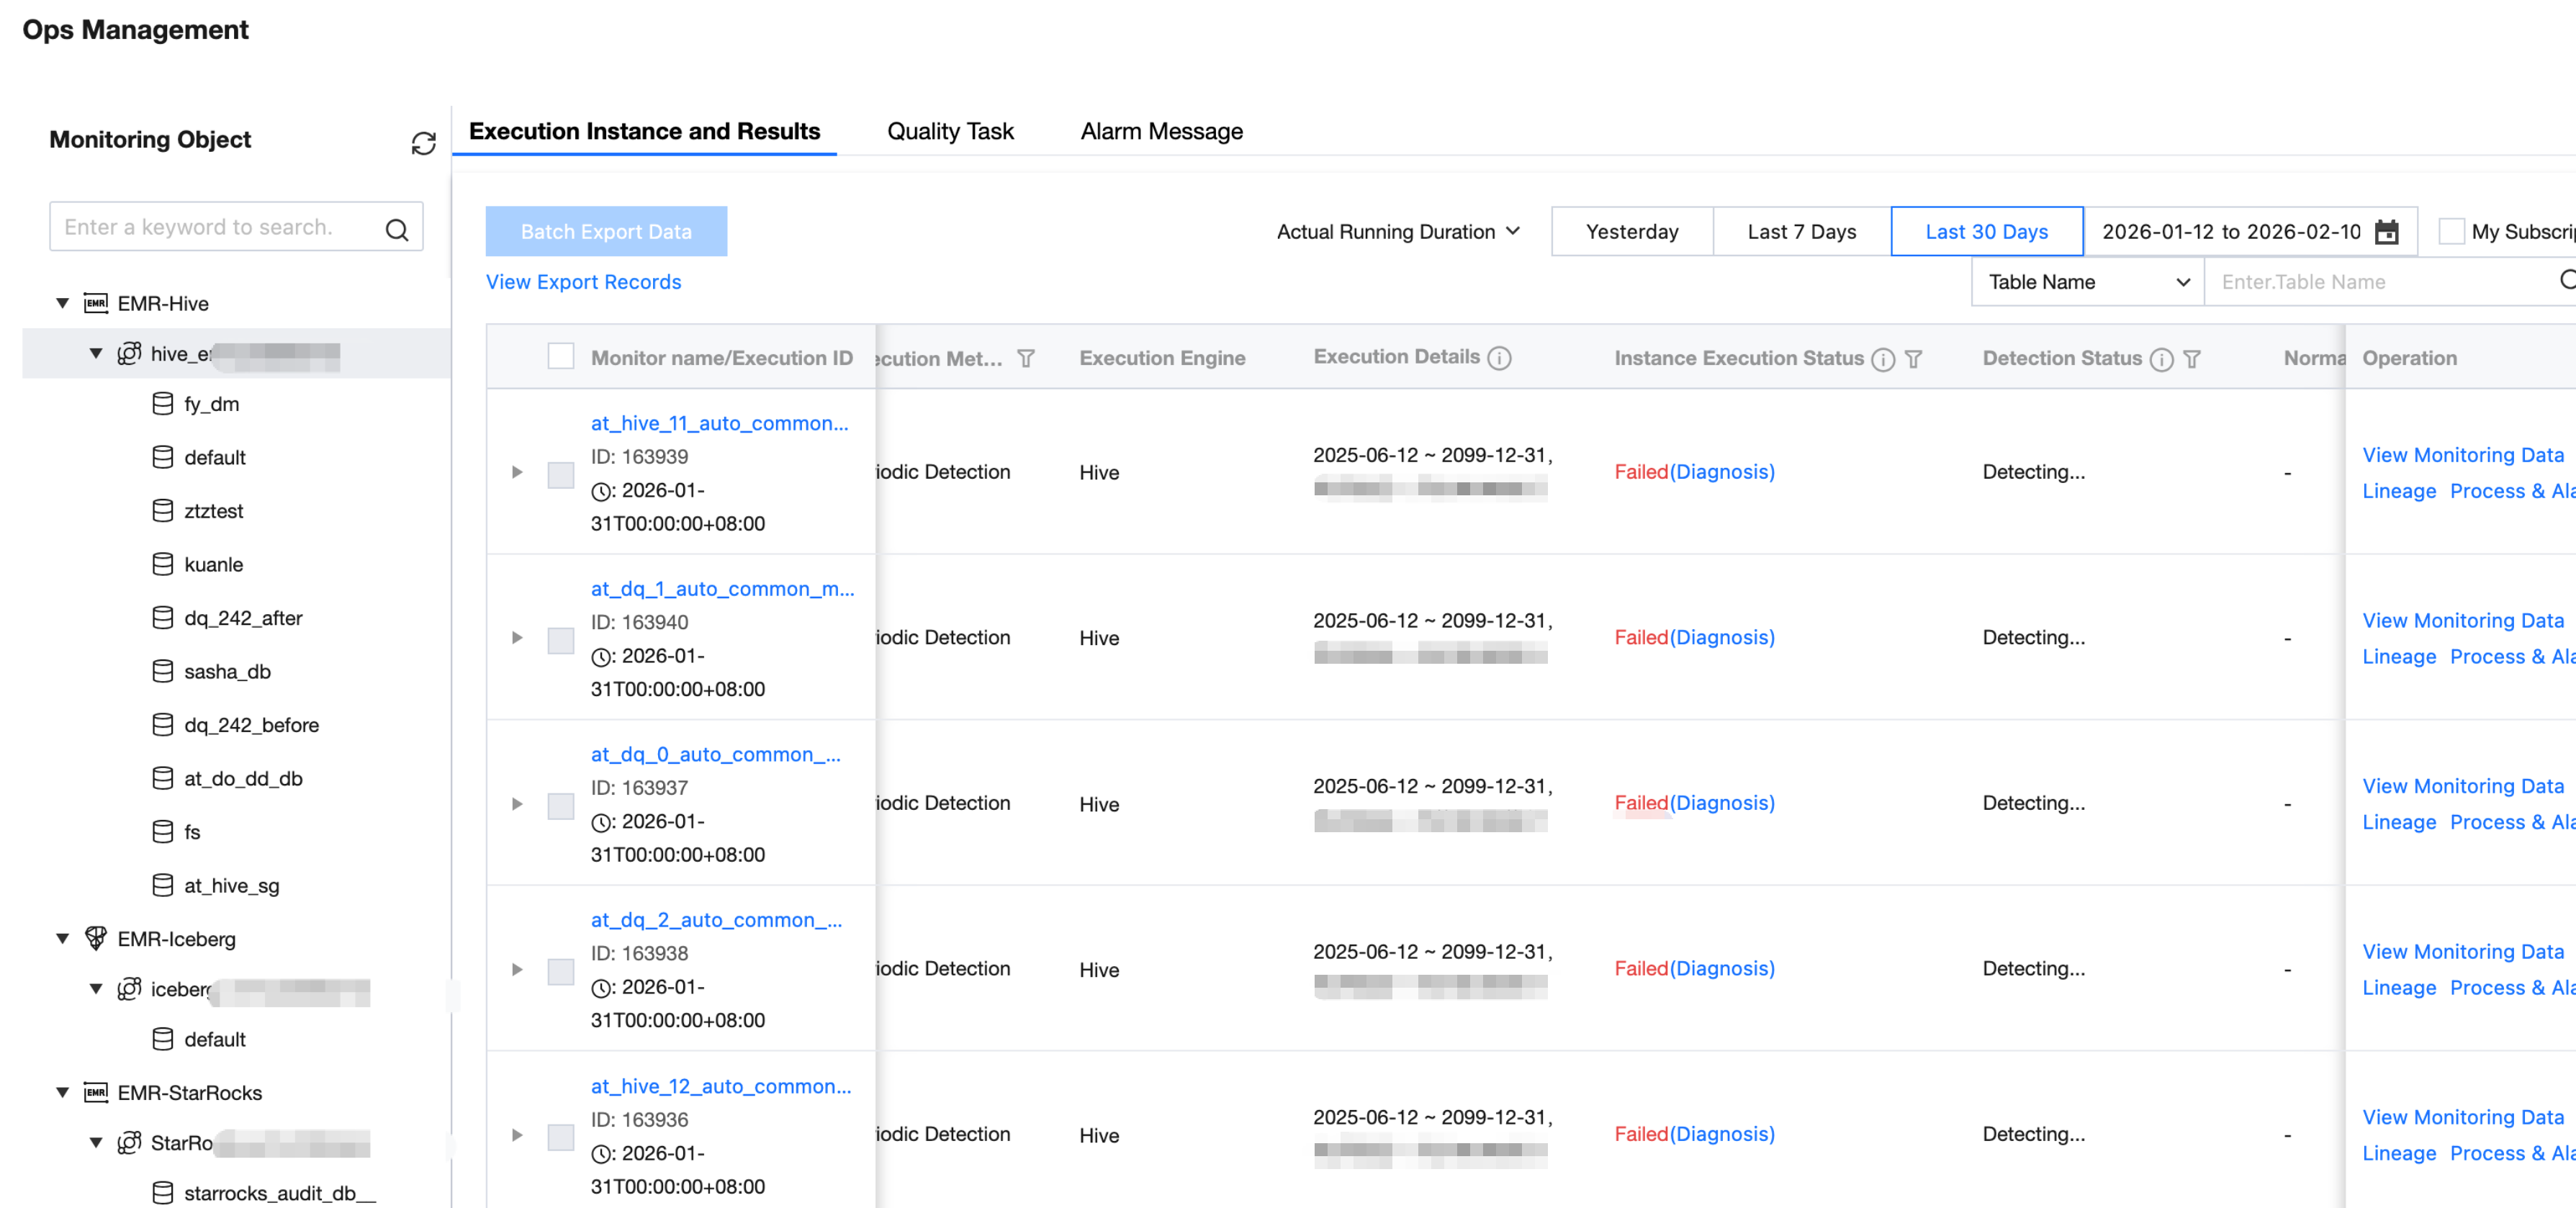Open the calendar icon in date range
The image size is (2576, 1208).
[2386, 232]
